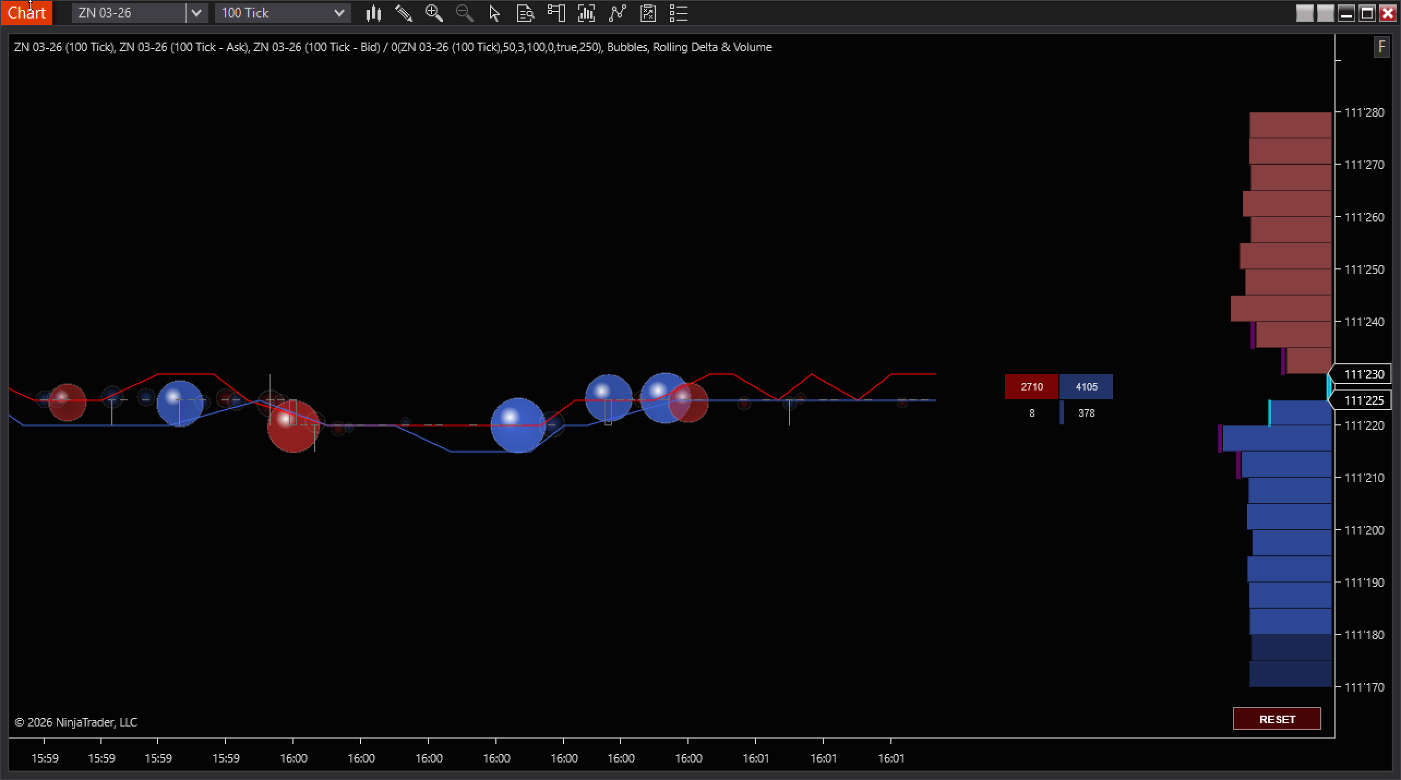Close the chart window
The width and height of the screenshot is (1401, 780).
(1387, 13)
